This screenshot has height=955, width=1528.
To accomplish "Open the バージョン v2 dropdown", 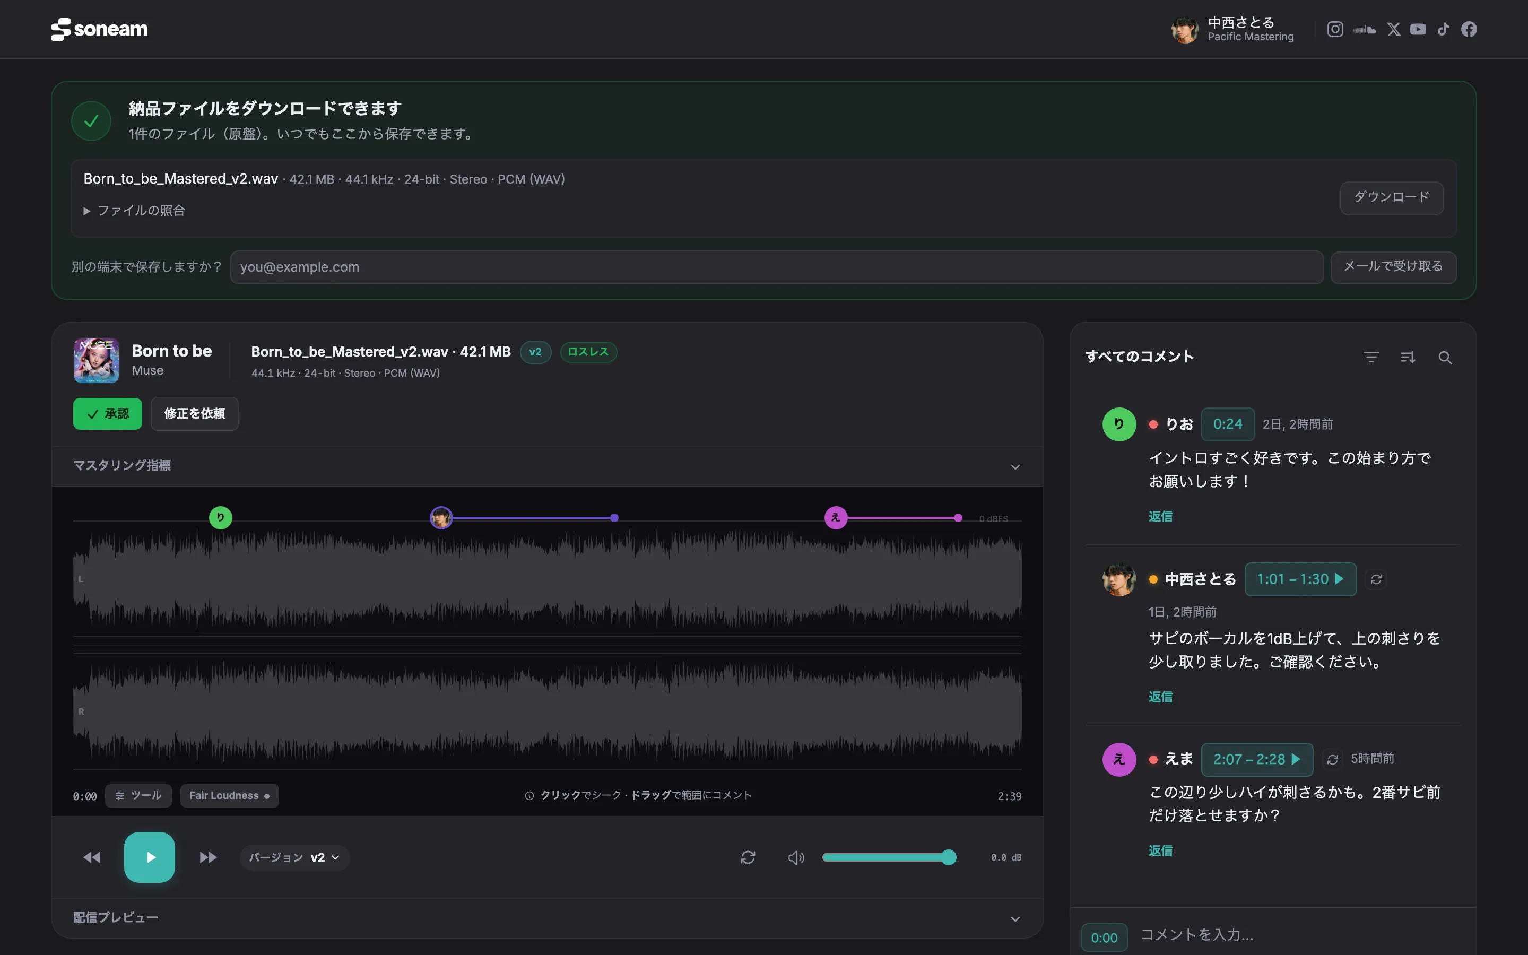I will [x=294, y=858].
